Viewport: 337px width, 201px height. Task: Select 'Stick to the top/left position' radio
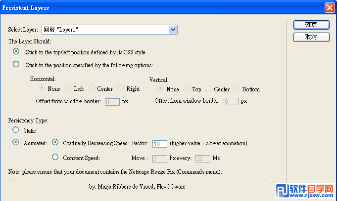tap(16, 51)
